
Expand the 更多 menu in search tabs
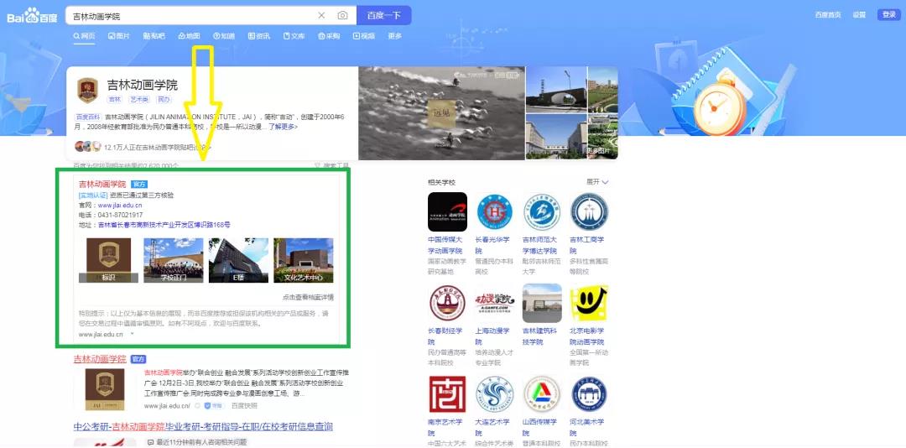click(394, 36)
